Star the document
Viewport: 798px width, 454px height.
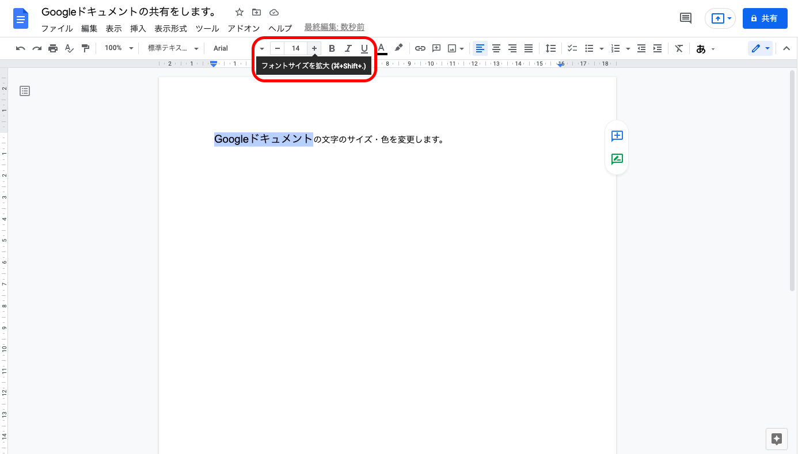(x=240, y=12)
